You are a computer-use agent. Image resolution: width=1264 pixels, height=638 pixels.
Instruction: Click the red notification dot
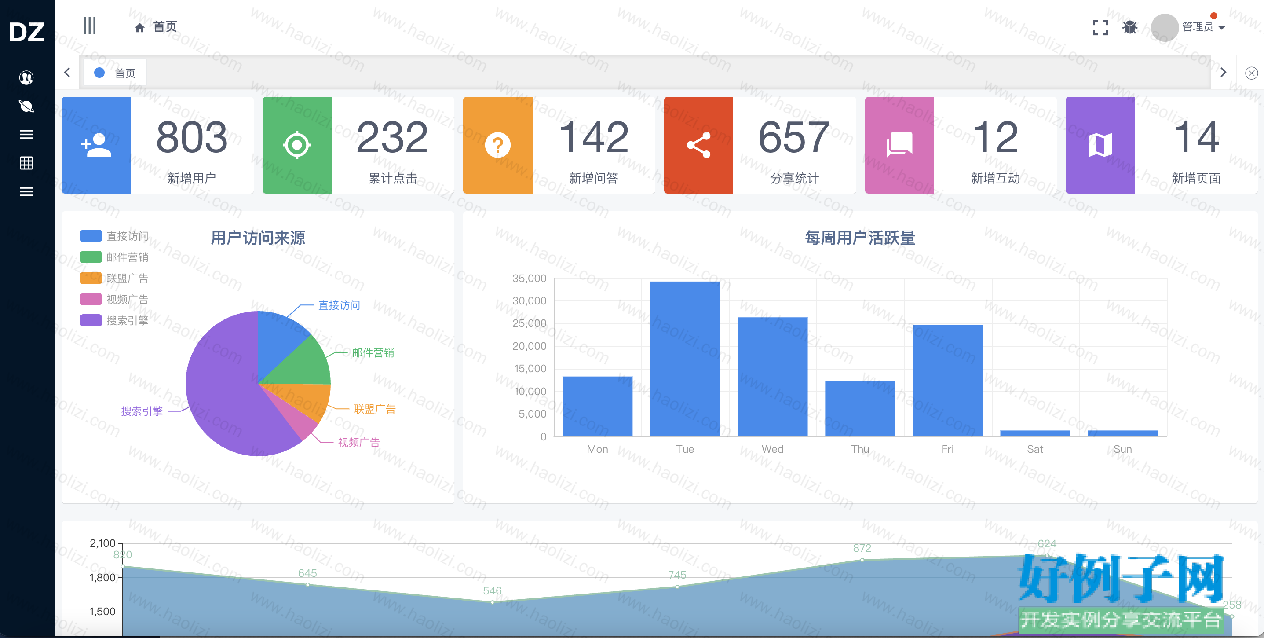coord(1214,16)
